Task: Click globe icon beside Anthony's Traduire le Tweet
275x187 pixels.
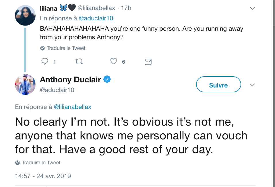Action: 17,163
